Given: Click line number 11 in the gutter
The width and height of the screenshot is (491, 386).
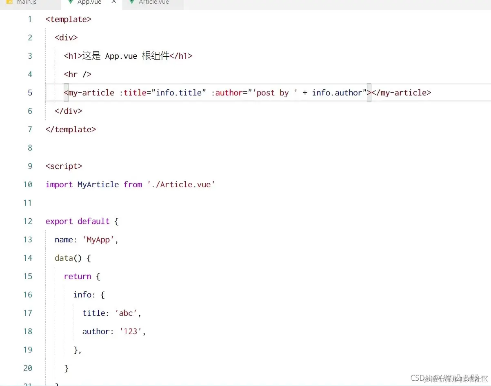Looking at the screenshot, I should pos(27,203).
